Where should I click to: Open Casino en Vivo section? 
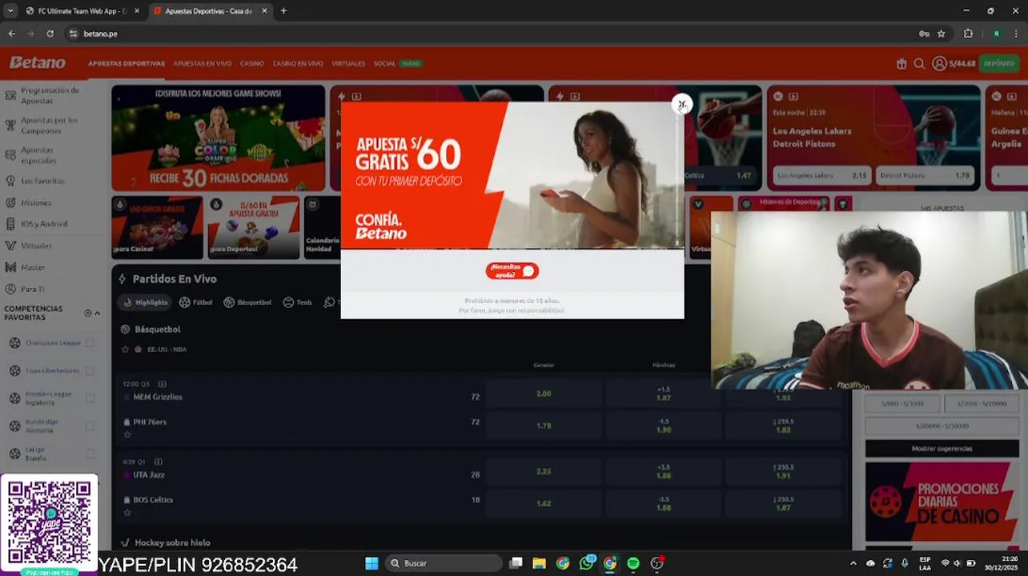click(x=297, y=63)
